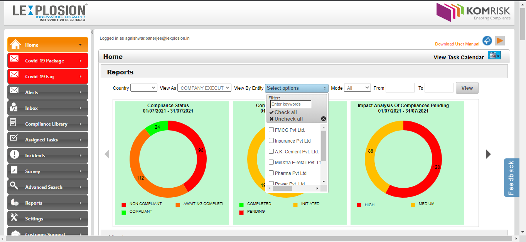Open the Customer Support menu item
The image size is (526, 242).
click(x=48, y=231)
